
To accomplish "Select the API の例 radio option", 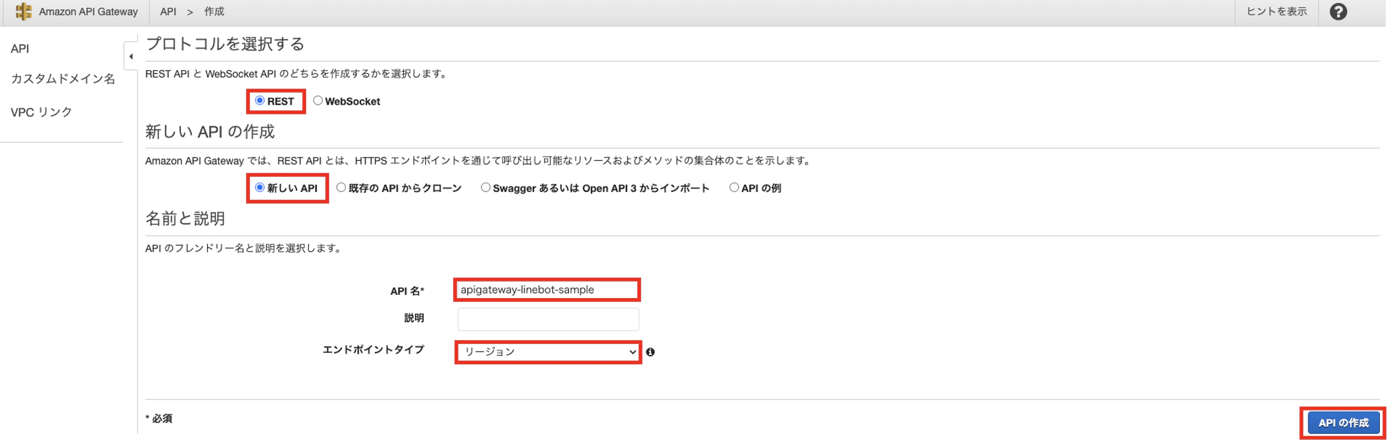I will (x=734, y=188).
